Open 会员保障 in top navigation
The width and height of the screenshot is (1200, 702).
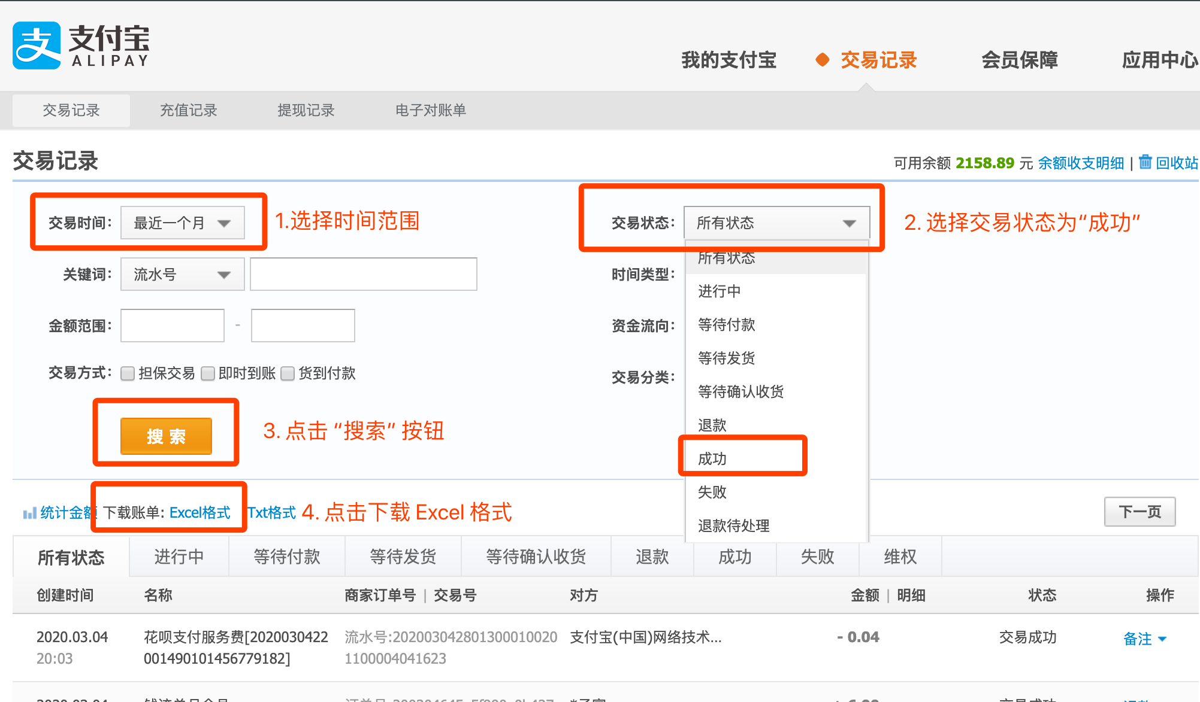click(x=1019, y=60)
